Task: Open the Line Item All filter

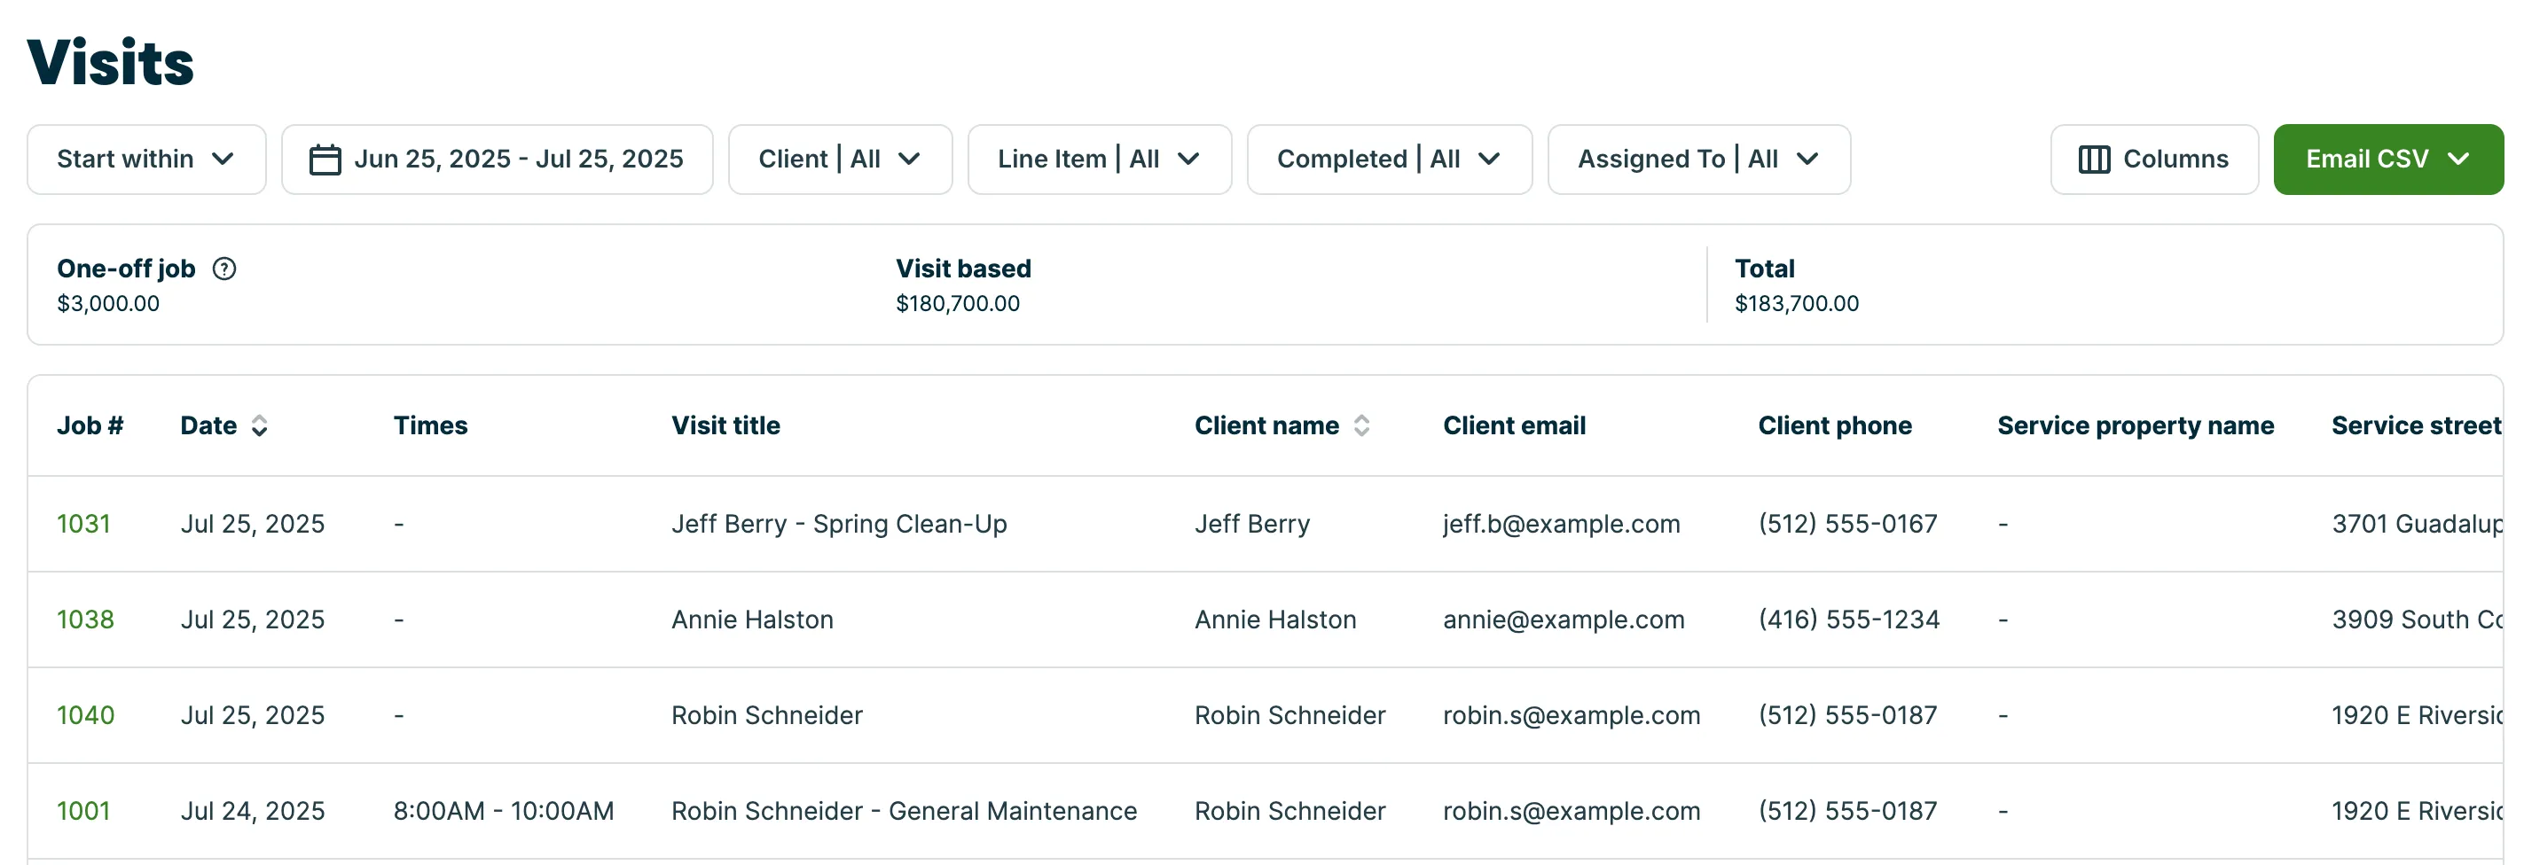Action: [1100, 160]
